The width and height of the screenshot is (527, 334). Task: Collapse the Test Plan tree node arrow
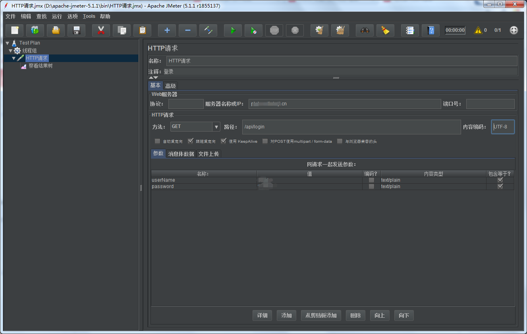point(8,43)
